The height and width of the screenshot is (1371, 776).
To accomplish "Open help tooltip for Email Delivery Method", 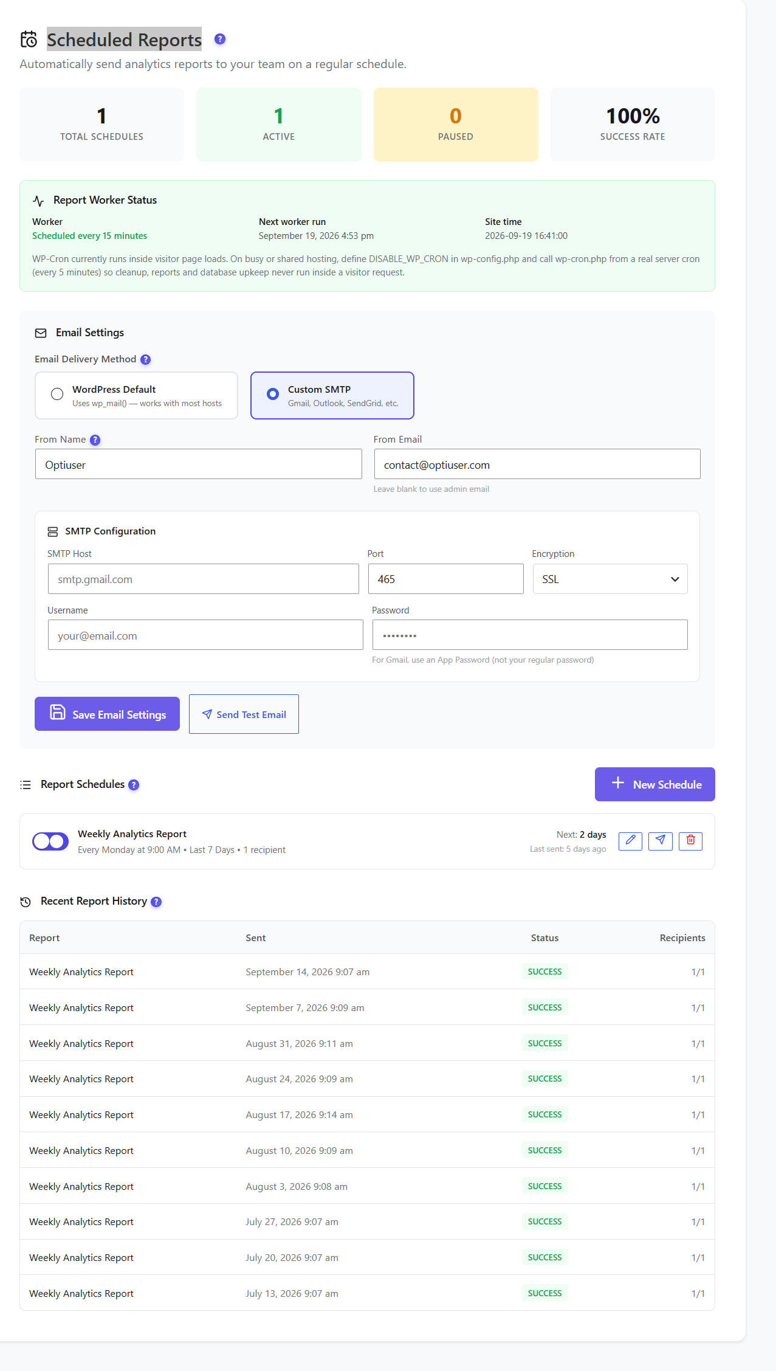I will [145, 359].
